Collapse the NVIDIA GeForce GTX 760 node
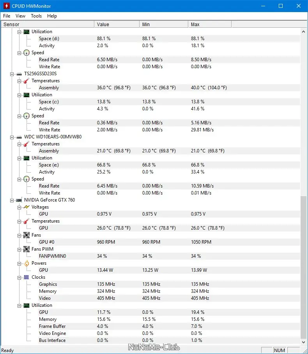The height and width of the screenshot is (354, 308). [x=12, y=200]
